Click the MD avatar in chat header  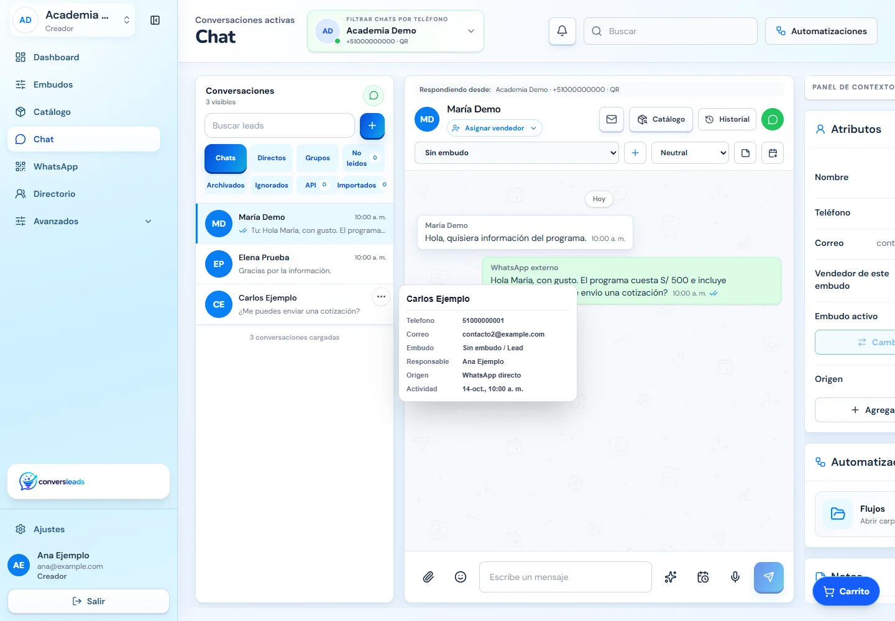coord(427,119)
